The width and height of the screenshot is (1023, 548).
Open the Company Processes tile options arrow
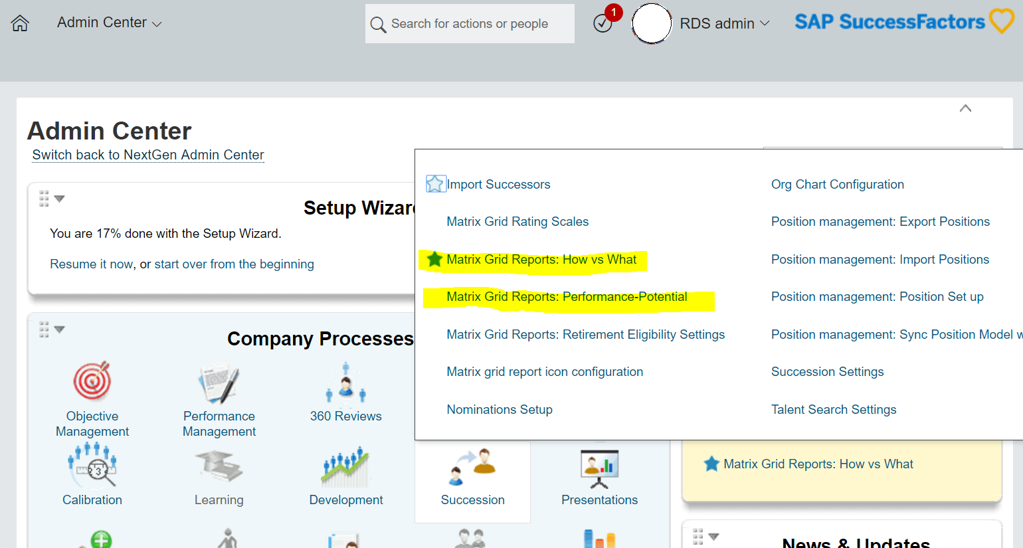point(59,329)
